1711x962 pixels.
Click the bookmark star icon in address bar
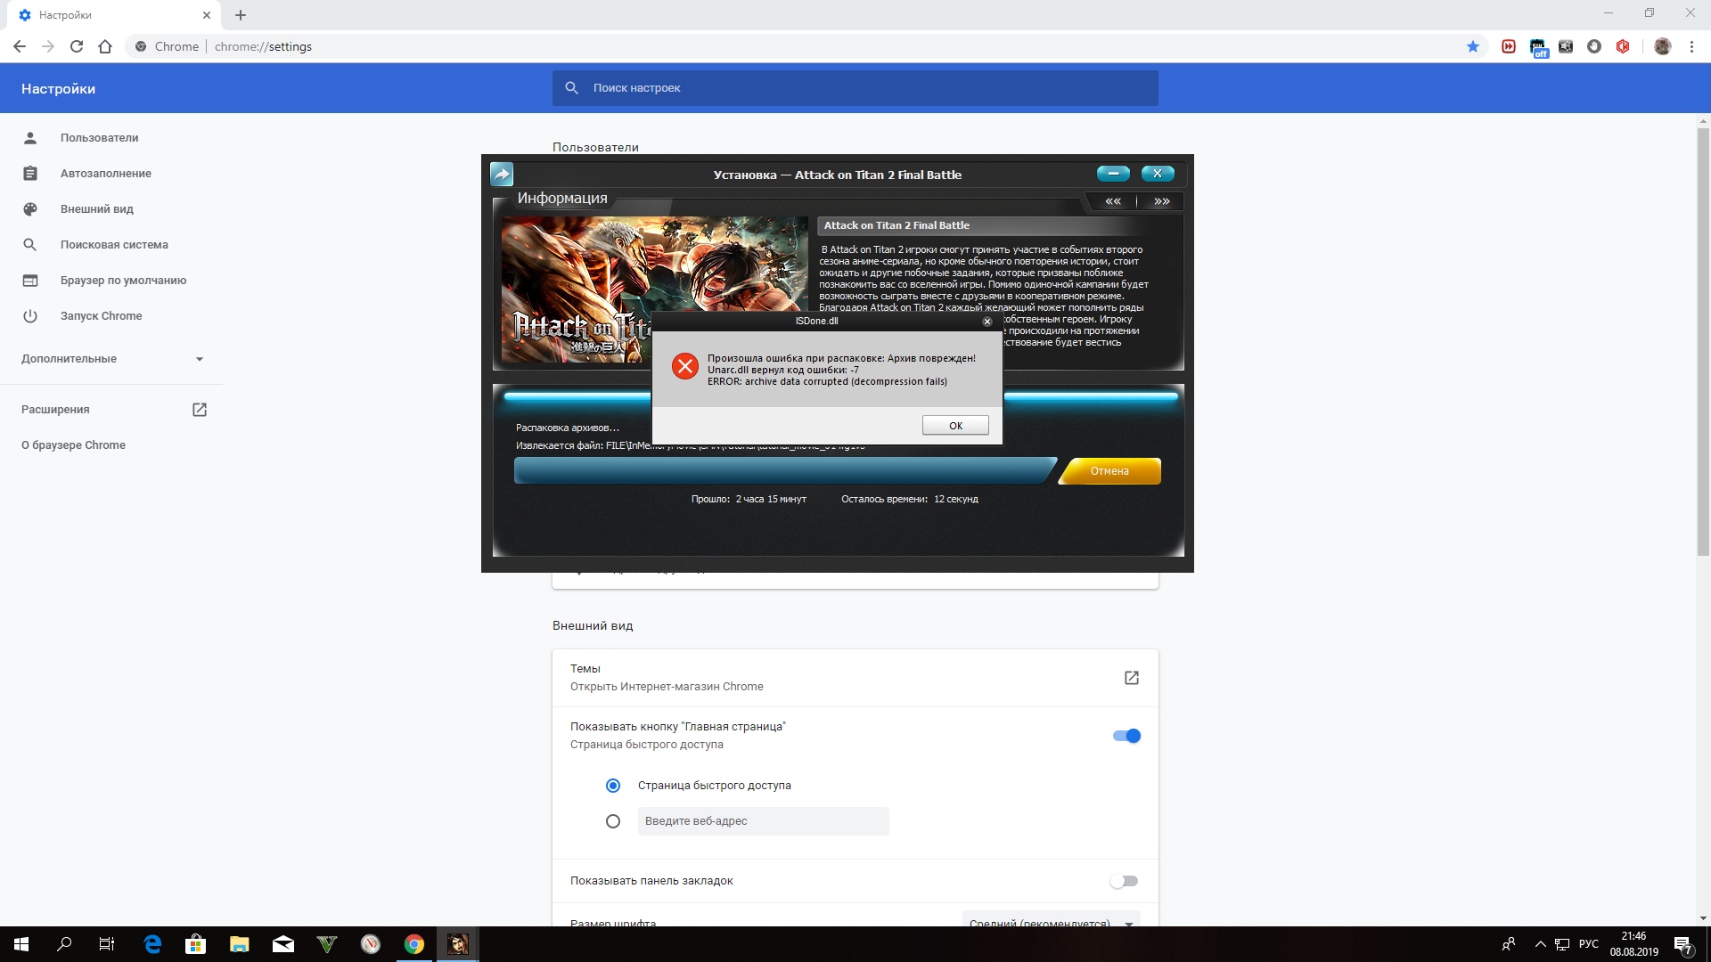coord(1473,46)
